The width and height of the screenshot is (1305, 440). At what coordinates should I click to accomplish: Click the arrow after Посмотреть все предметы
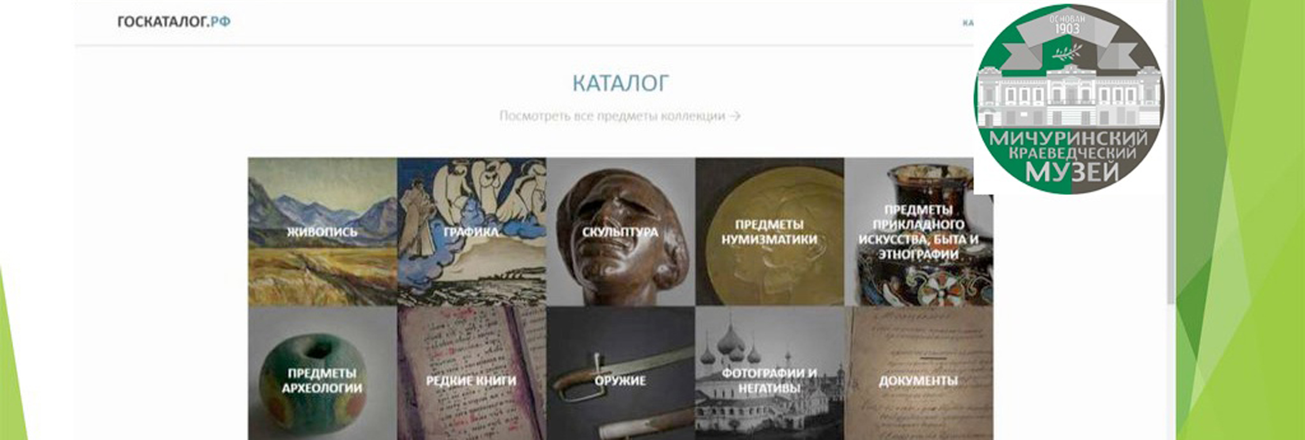[x=735, y=116]
